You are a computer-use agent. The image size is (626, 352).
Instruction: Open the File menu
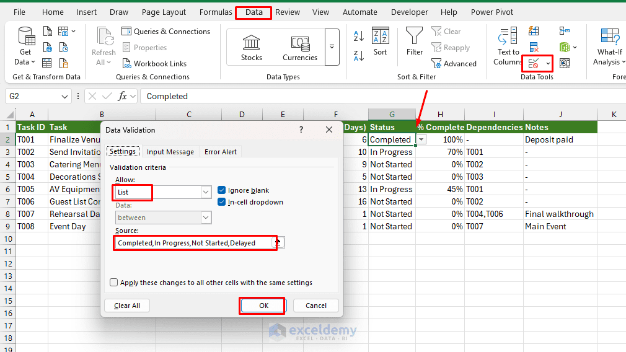point(19,12)
